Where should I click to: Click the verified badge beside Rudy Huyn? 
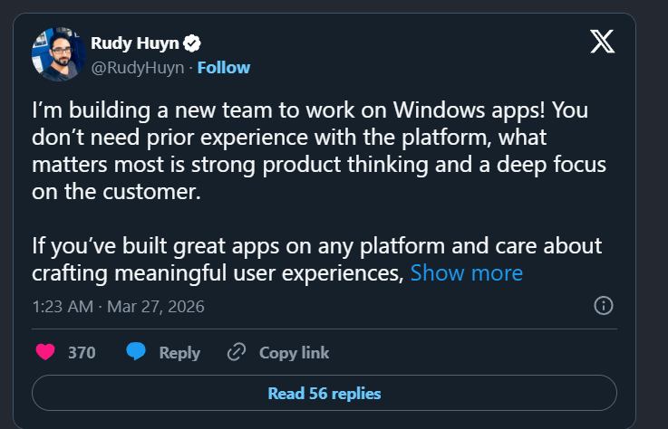(193, 43)
